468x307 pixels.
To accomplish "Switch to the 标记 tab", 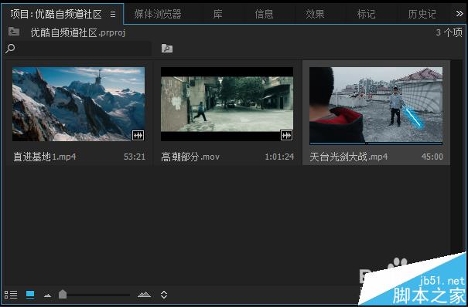I will coord(366,14).
